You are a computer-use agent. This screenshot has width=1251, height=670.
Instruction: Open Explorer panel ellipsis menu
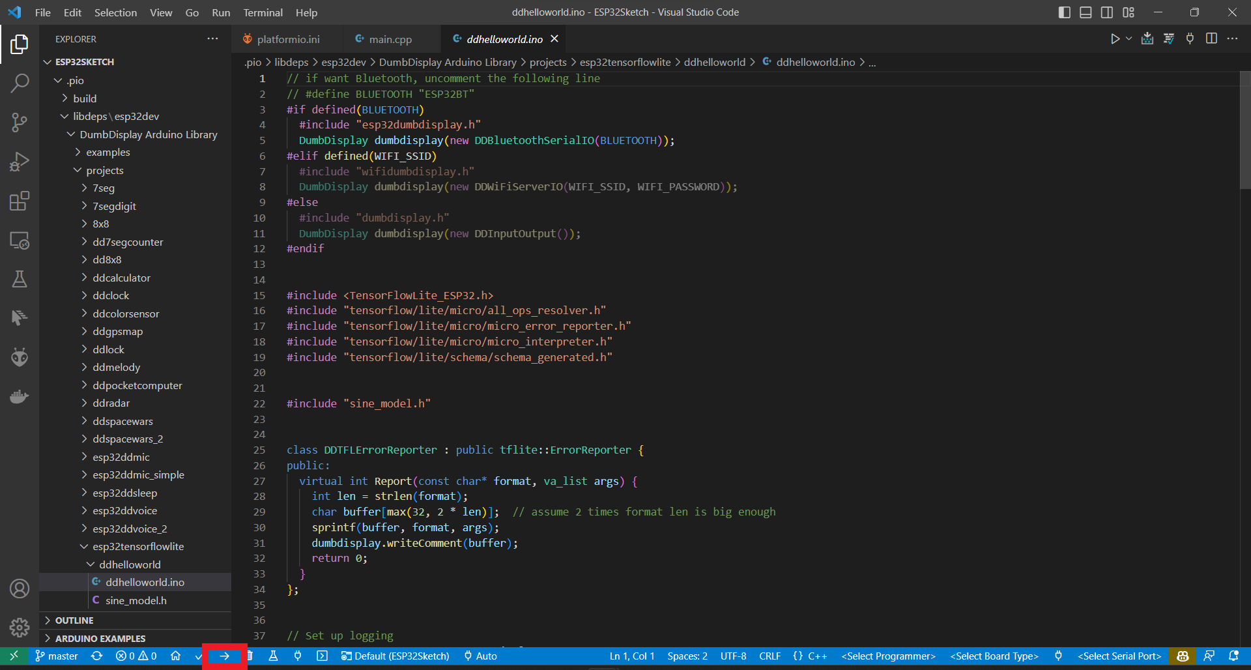point(212,39)
